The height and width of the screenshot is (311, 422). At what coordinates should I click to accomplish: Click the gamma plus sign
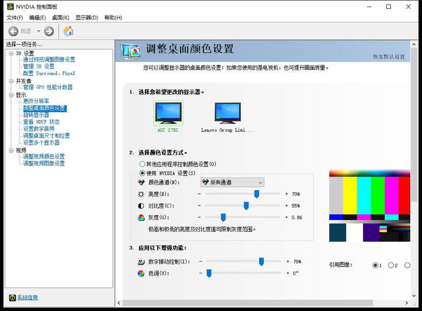tap(287, 217)
